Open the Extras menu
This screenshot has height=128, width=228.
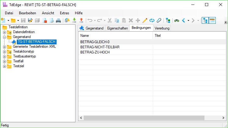pos(64,13)
